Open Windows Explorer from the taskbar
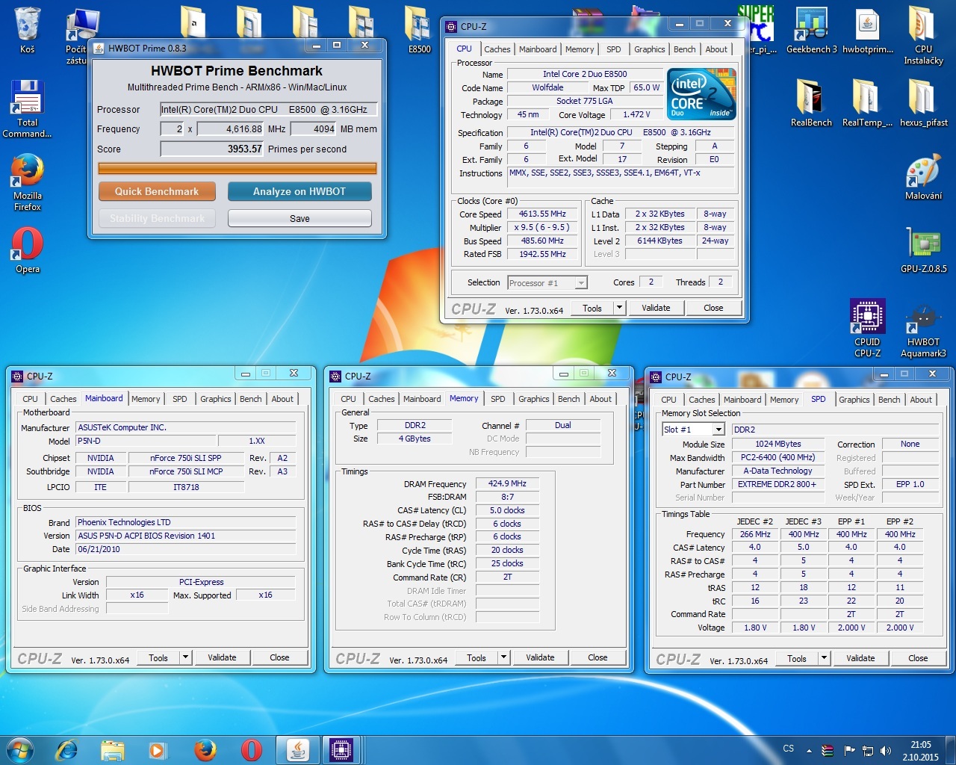Screen dimensions: 956x765 pos(112,749)
